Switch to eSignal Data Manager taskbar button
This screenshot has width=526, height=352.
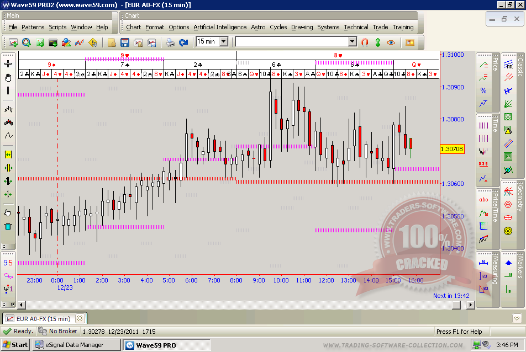point(76,345)
